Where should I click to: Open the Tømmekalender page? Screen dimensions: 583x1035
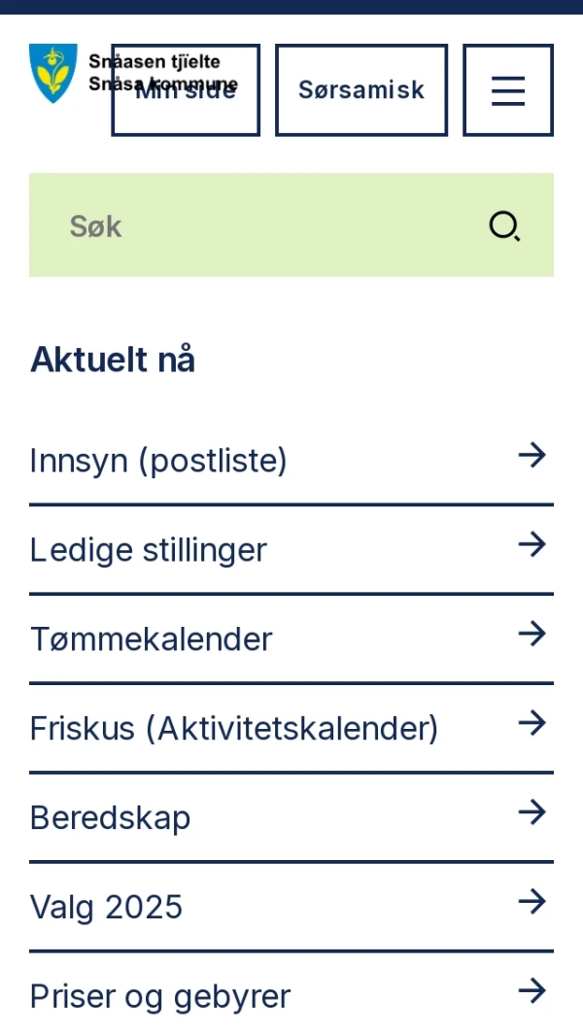coord(151,638)
